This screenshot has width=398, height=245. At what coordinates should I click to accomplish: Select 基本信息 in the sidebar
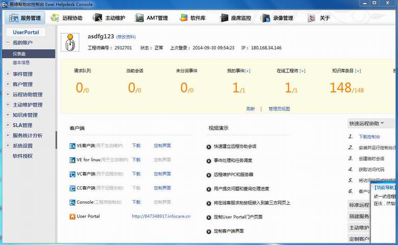[x=21, y=62]
